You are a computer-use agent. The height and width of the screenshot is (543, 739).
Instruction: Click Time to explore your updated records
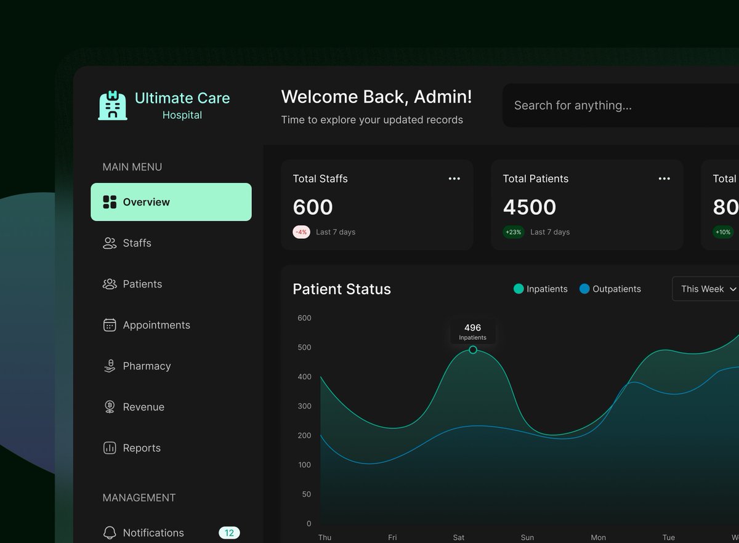[x=372, y=120]
